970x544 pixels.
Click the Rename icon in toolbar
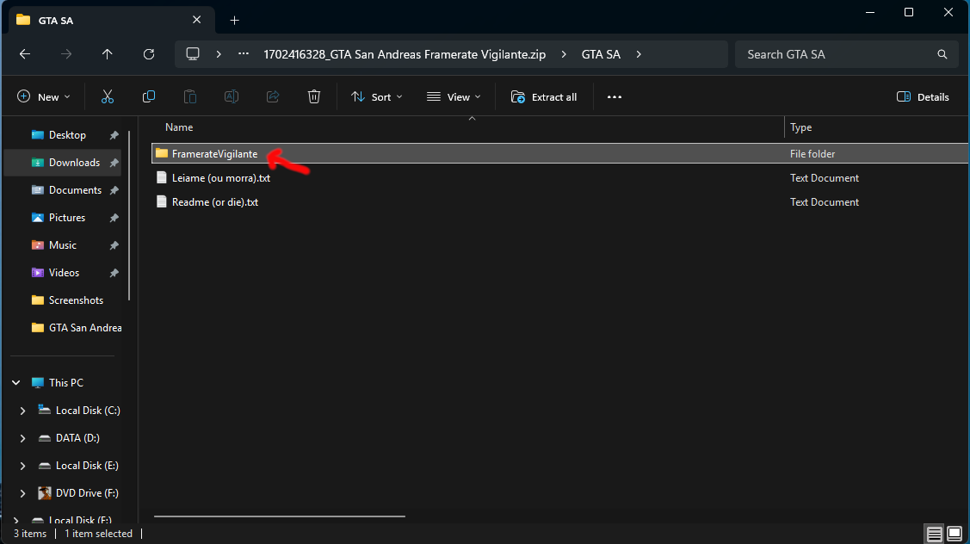[x=232, y=96]
